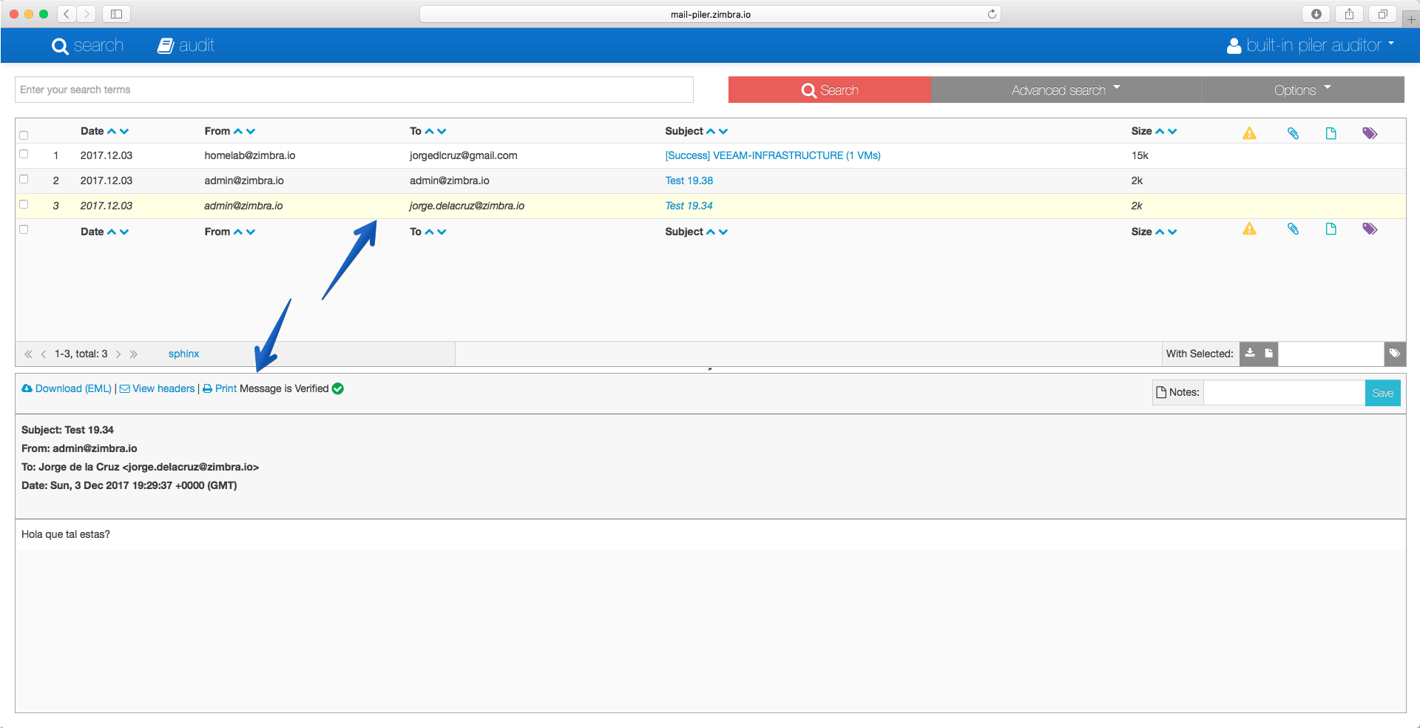Expand the Advanced search dropdown
This screenshot has height=728, width=1420.
coord(1066,90)
